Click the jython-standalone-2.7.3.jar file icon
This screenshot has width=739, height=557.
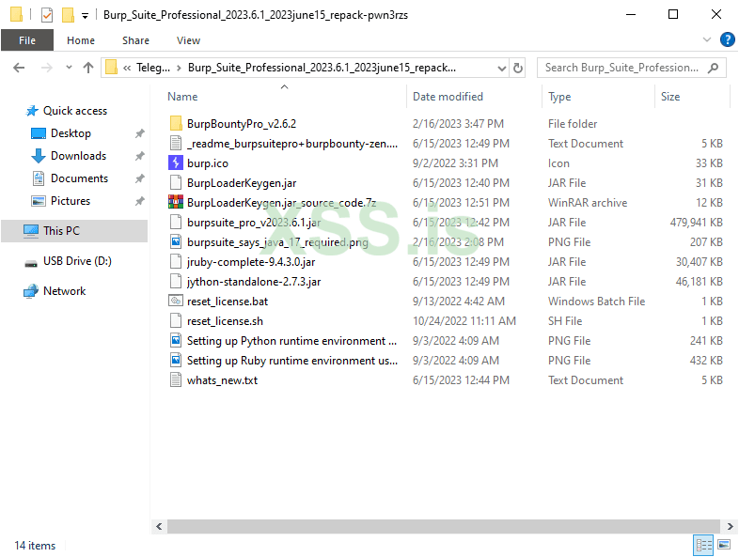pos(175,282)
